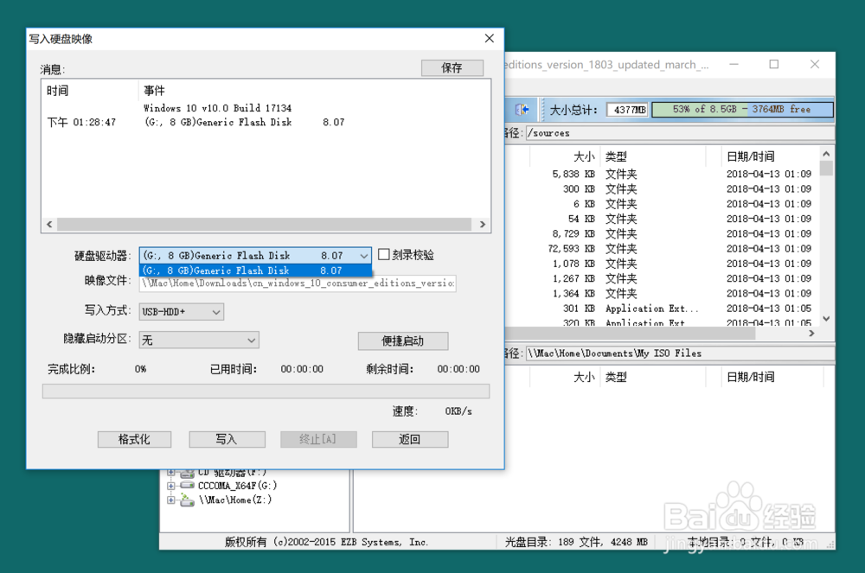865x573 pixels.
Task: Select the 1,364 KB 文件夹 row
Action: 662,293
